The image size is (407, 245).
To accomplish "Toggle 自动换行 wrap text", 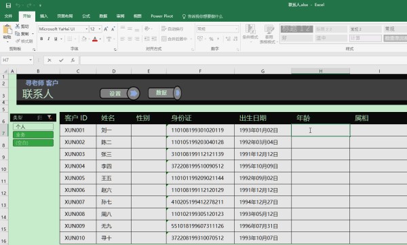I will click(172, 29).
